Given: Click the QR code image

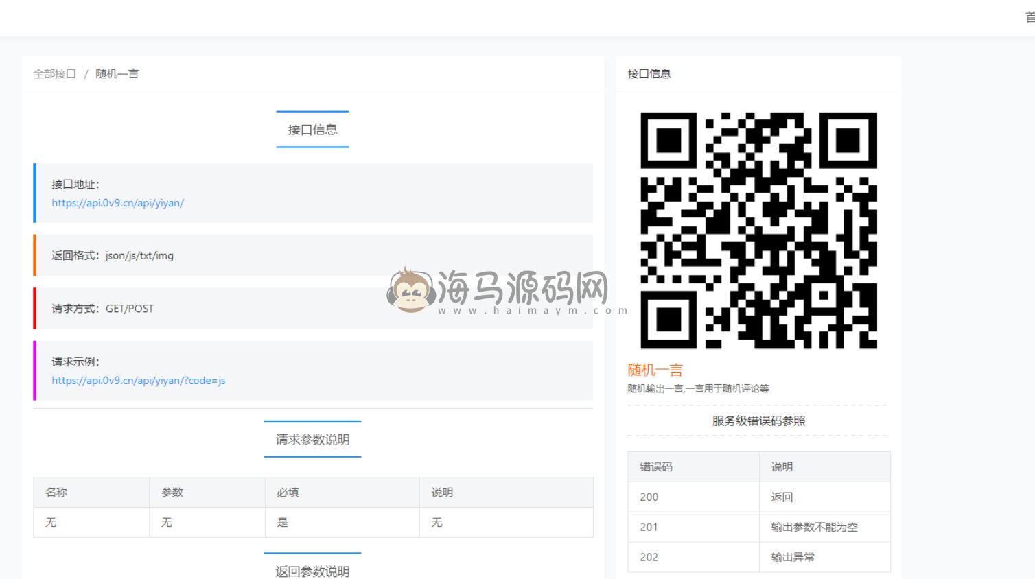Looking at the screenshot, I should click(x=758, y=231).
